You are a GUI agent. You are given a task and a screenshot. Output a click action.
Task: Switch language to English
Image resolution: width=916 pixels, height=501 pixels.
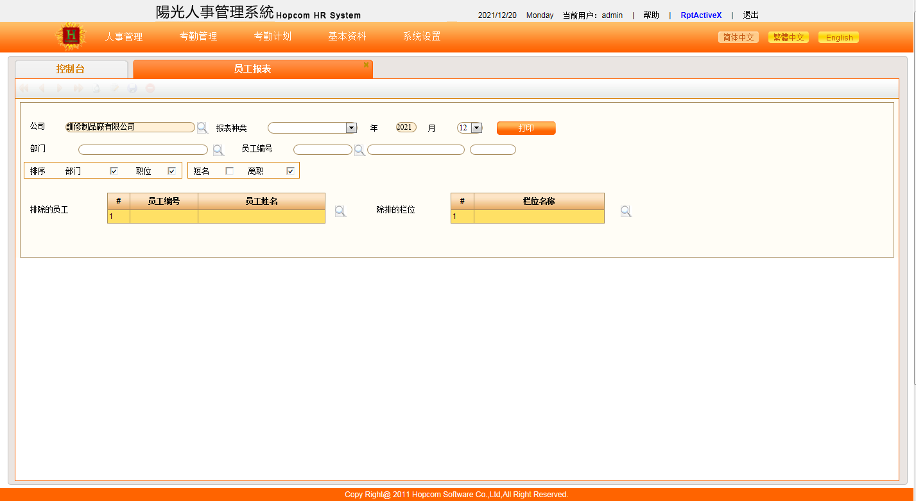pyautogui.click(x=839, y=38)
